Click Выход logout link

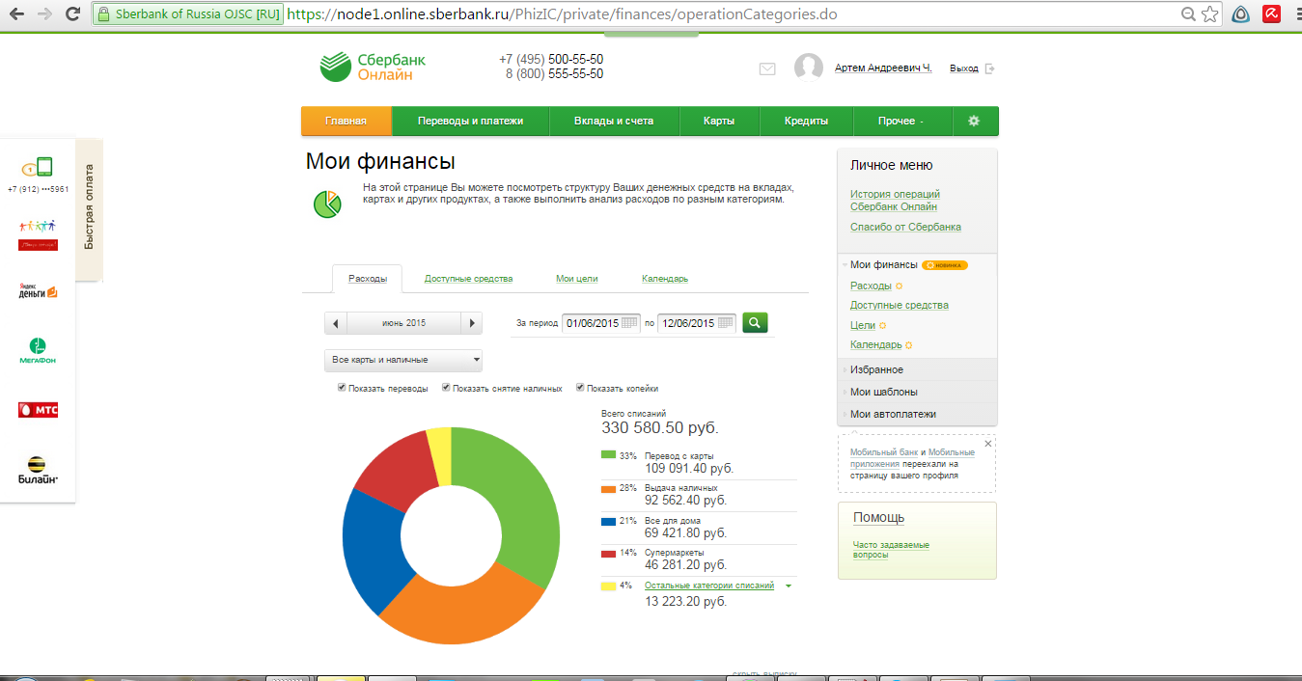coord(964,68)
